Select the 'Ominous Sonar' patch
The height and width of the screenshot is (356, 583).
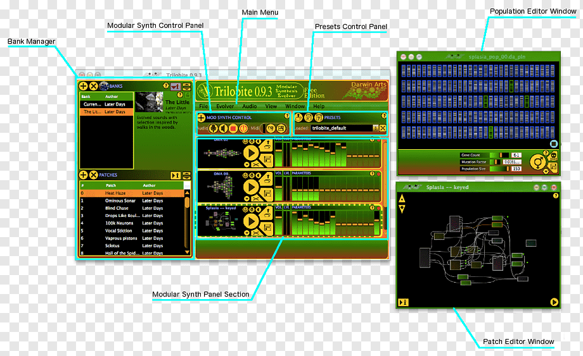132,200
